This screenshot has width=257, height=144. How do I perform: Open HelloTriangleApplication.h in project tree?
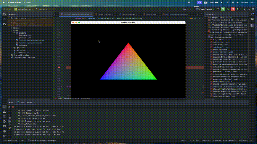click(29, 43)
